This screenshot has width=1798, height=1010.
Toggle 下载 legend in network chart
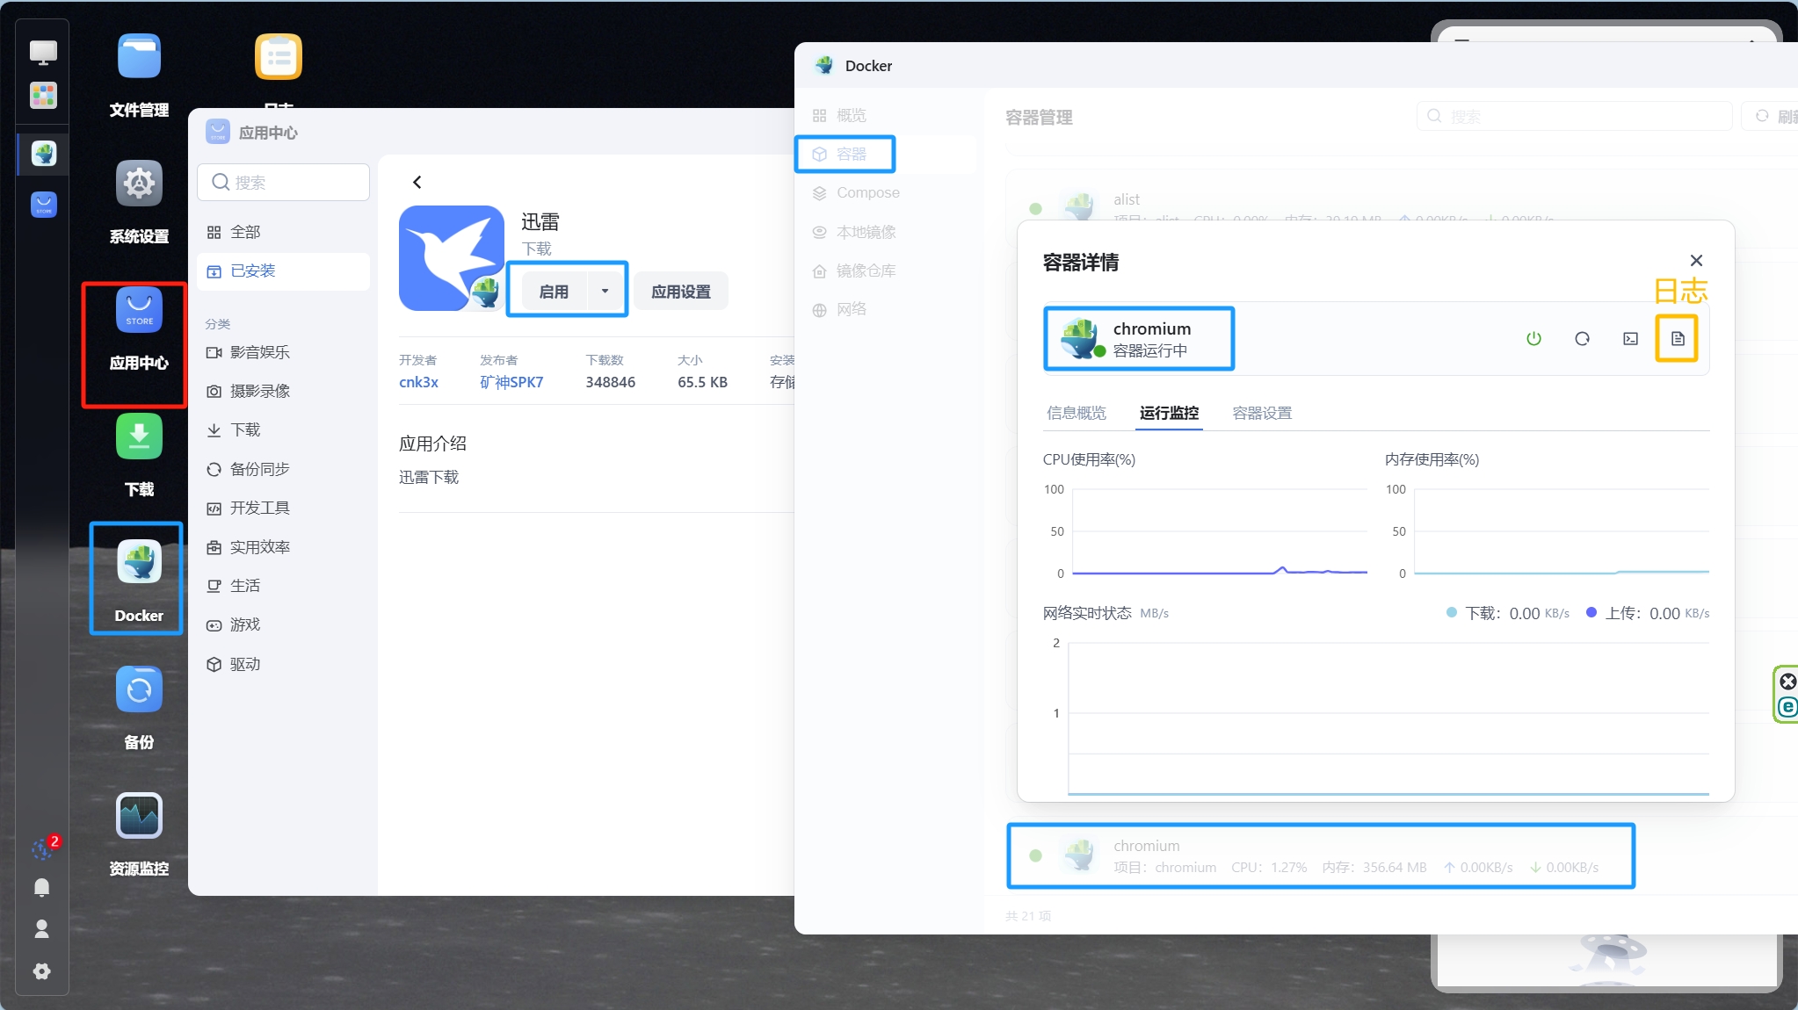1508,613
